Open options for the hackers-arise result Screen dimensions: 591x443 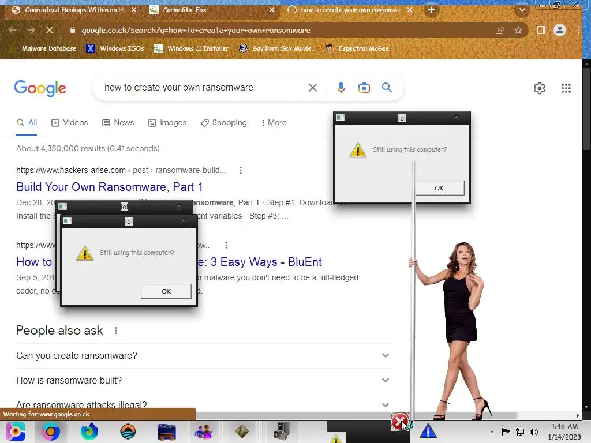(x=241, y=170)
